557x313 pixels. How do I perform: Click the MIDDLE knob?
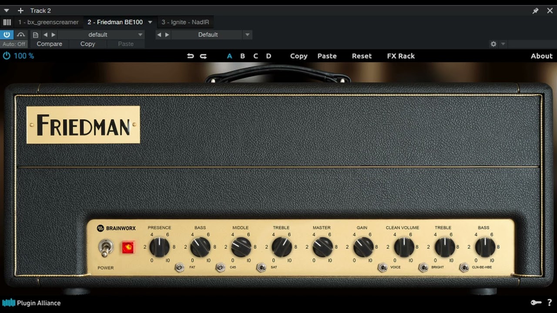coord(241,247)
